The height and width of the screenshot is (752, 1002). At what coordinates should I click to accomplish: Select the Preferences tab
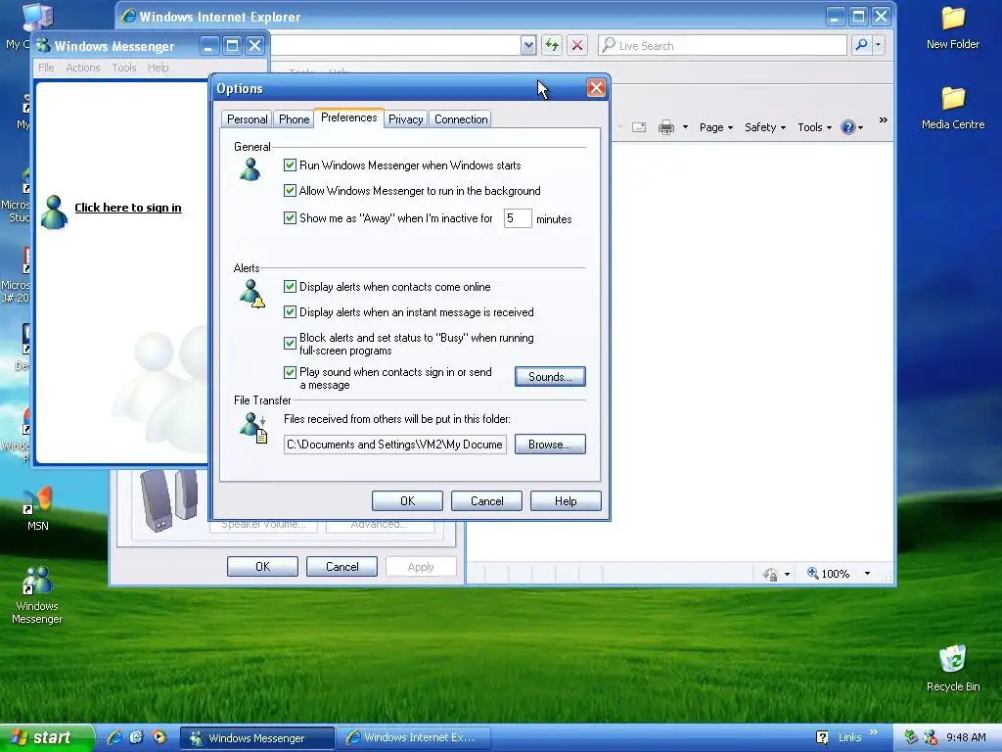pyautogui.click(x=349, y=117)
